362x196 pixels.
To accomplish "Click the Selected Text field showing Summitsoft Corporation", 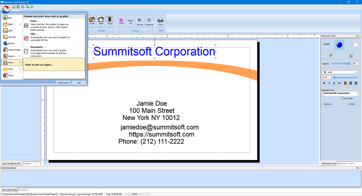I will click(340, 93).
